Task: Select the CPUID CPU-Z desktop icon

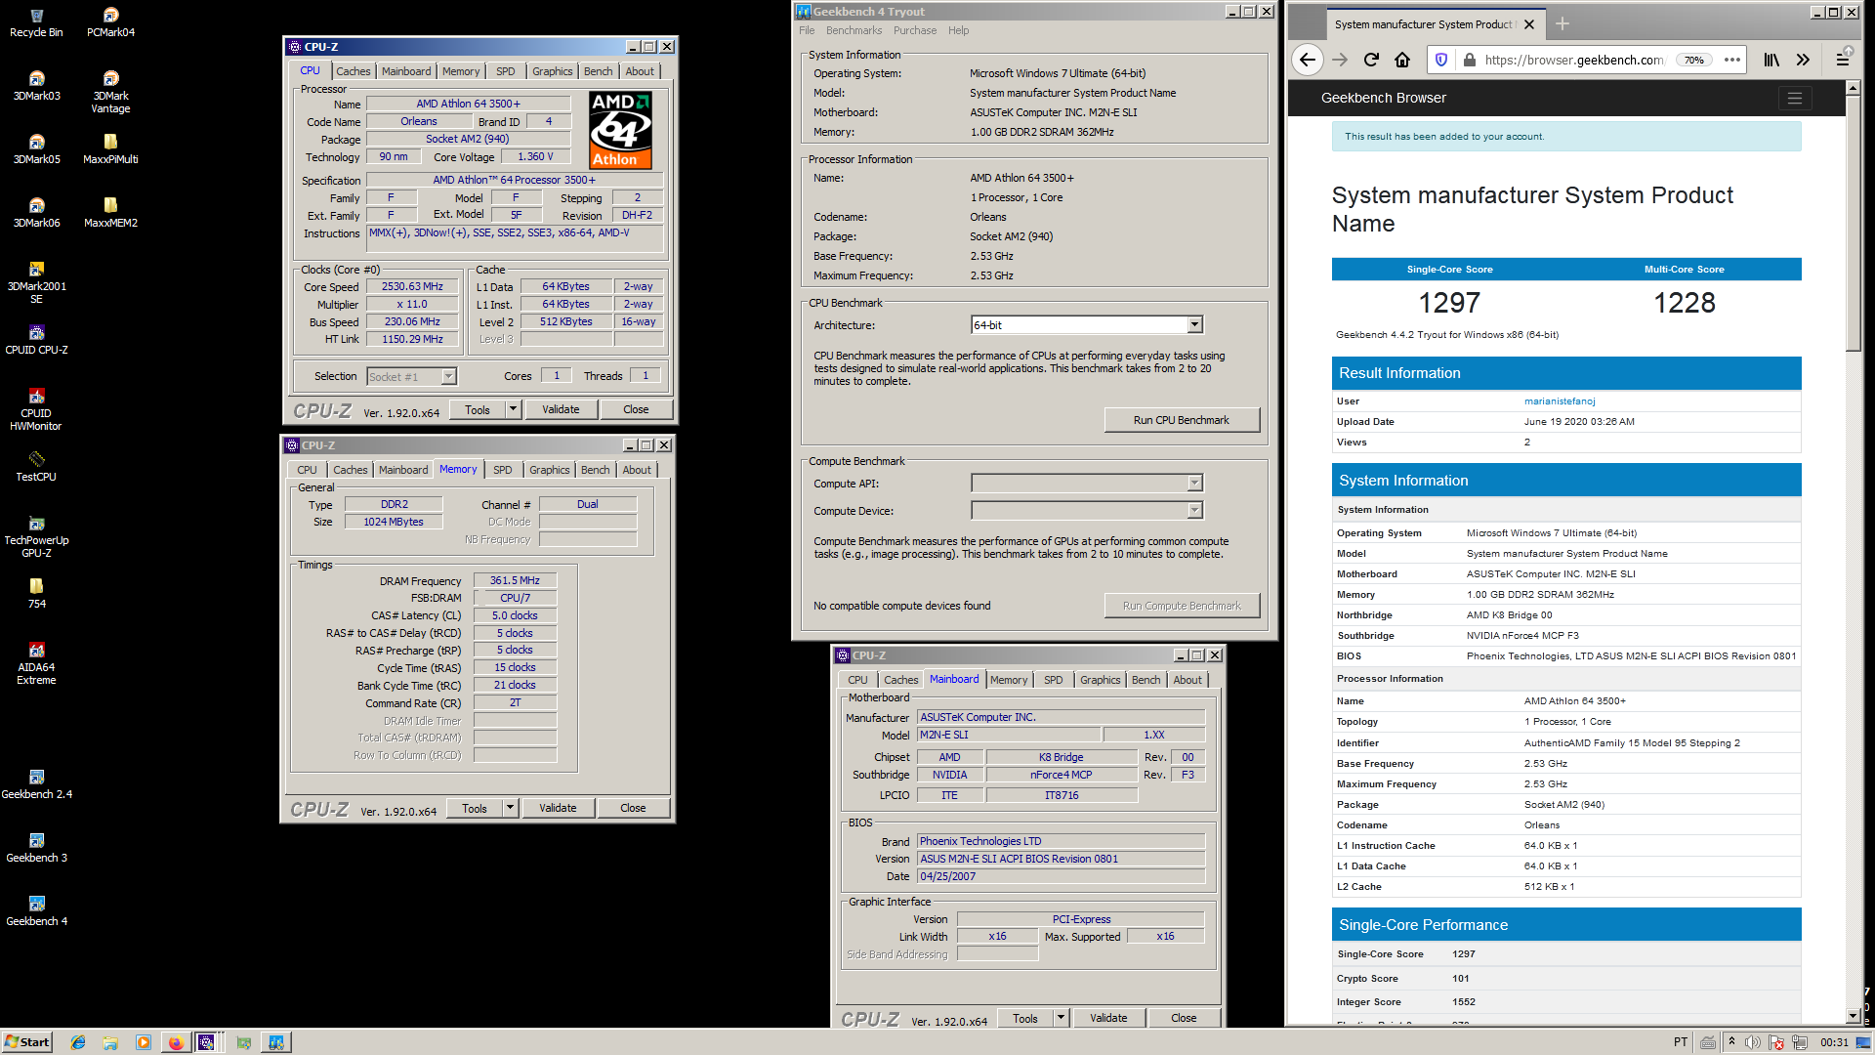Action: [x=36, y=340]
